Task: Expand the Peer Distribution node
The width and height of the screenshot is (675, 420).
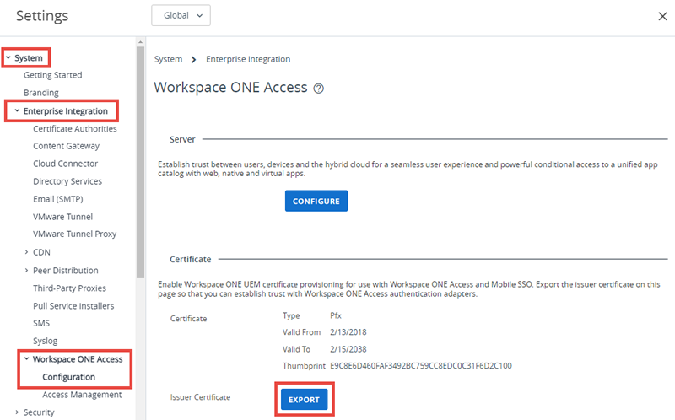Action: (26, 270)
